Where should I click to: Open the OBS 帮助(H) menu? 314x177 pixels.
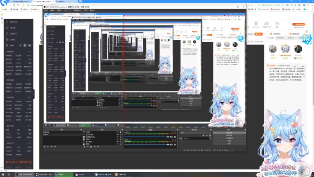[x=93, y=10]
